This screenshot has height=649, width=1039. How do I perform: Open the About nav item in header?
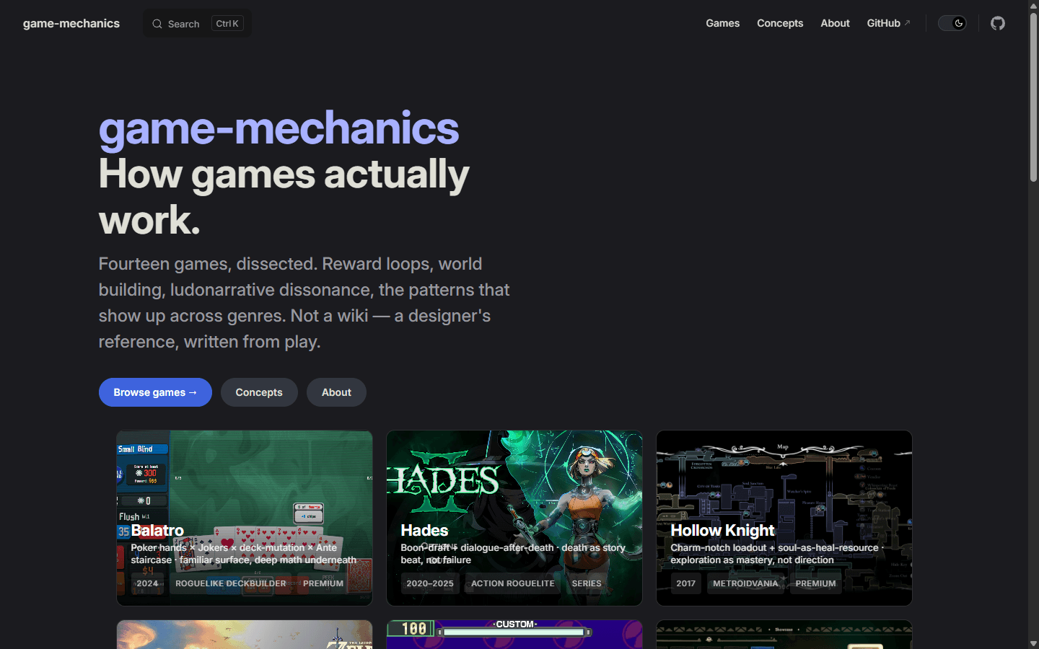[835, 23]
